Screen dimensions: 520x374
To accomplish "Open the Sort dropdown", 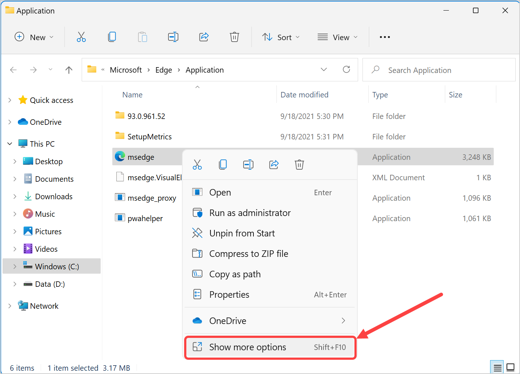I will 281,36.
